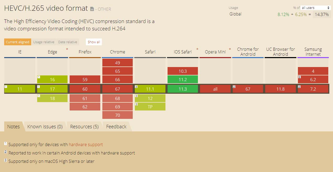Switch to Date relative view
Image resolution: width=333 pixels, height=172 pixels.
[x=68, y=42]
